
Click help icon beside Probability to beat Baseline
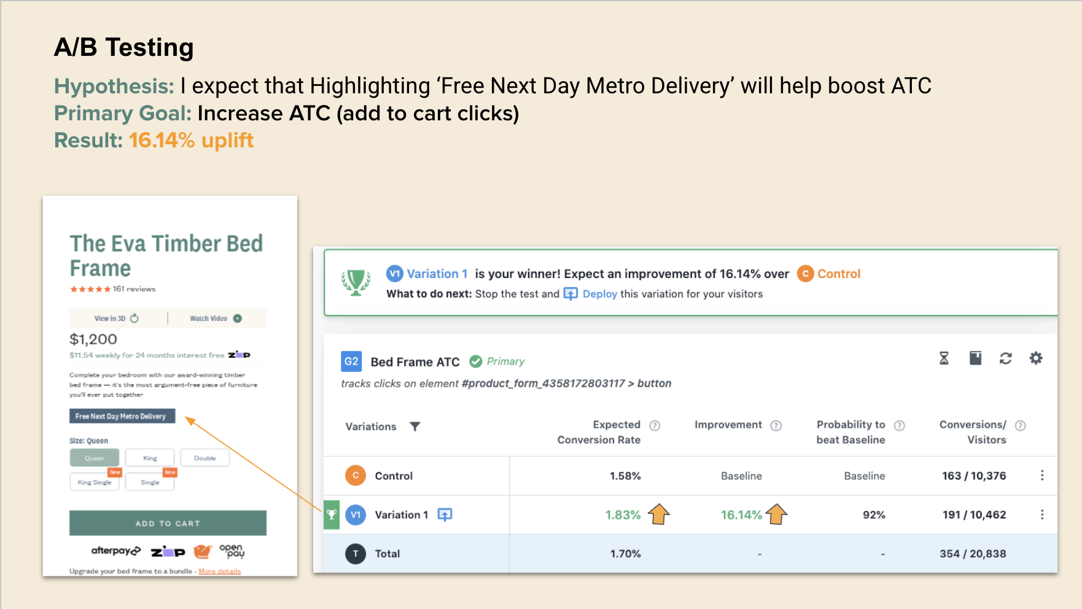click(x=899, y=425)
